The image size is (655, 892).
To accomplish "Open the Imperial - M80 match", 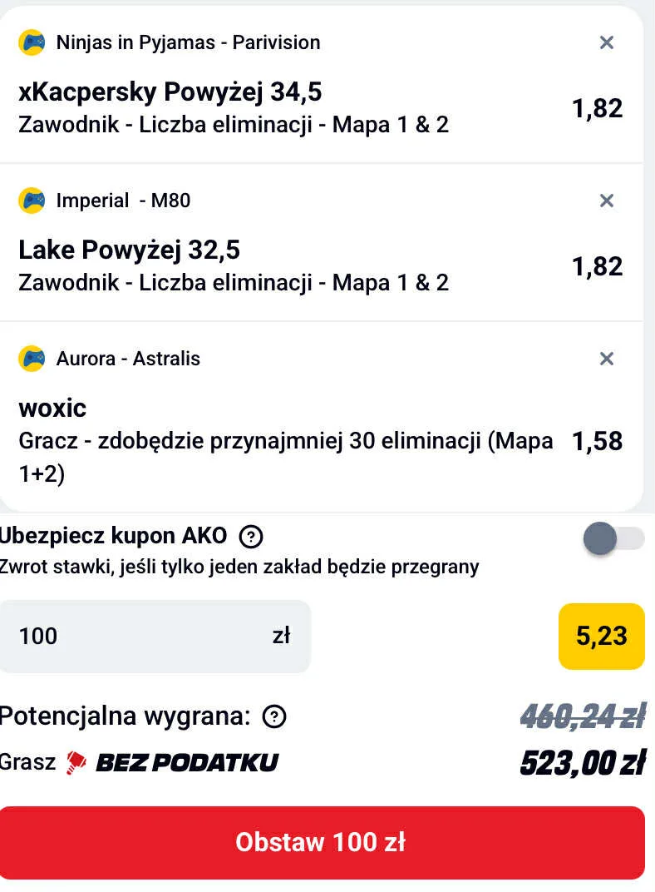I will (x=123, y=201).
